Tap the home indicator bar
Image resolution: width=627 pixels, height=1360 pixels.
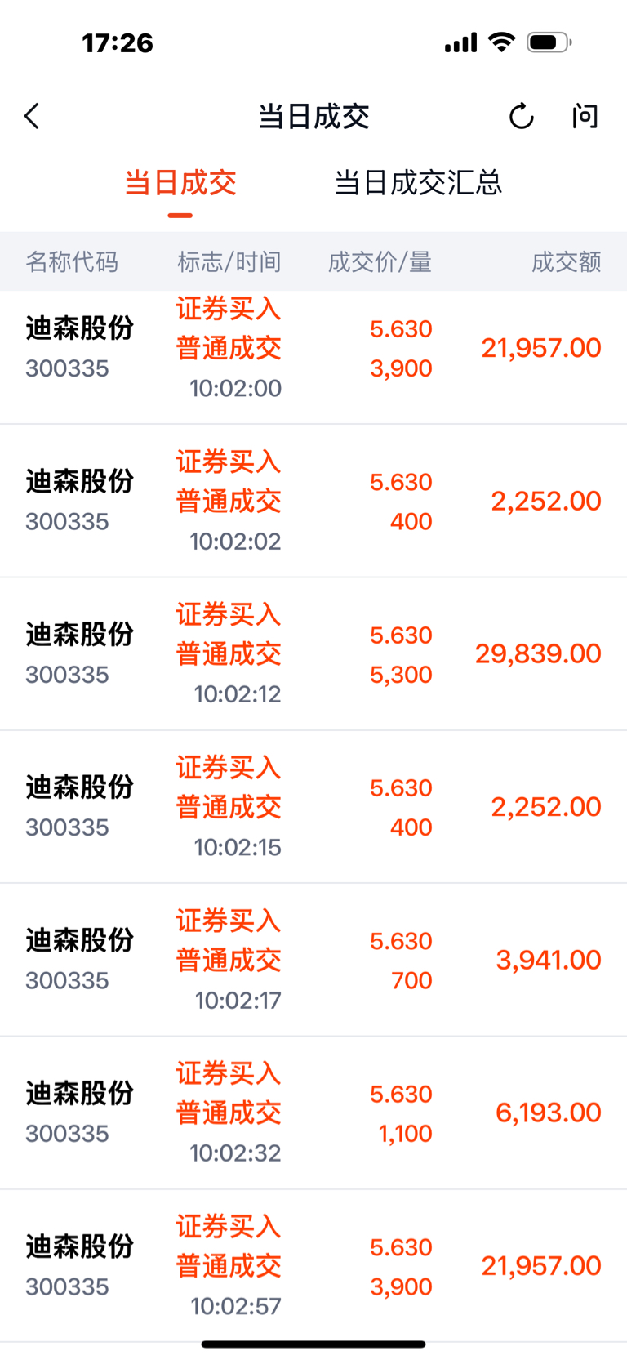tap(313, 1344)
